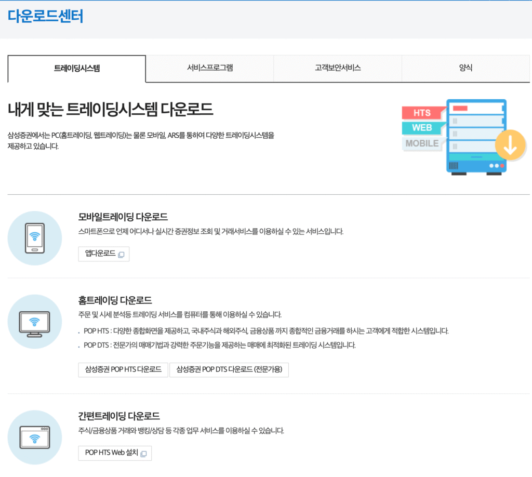
Task: Select the monitor icon next to 홈트레이딩 다운로드
Action: point(34,321)
